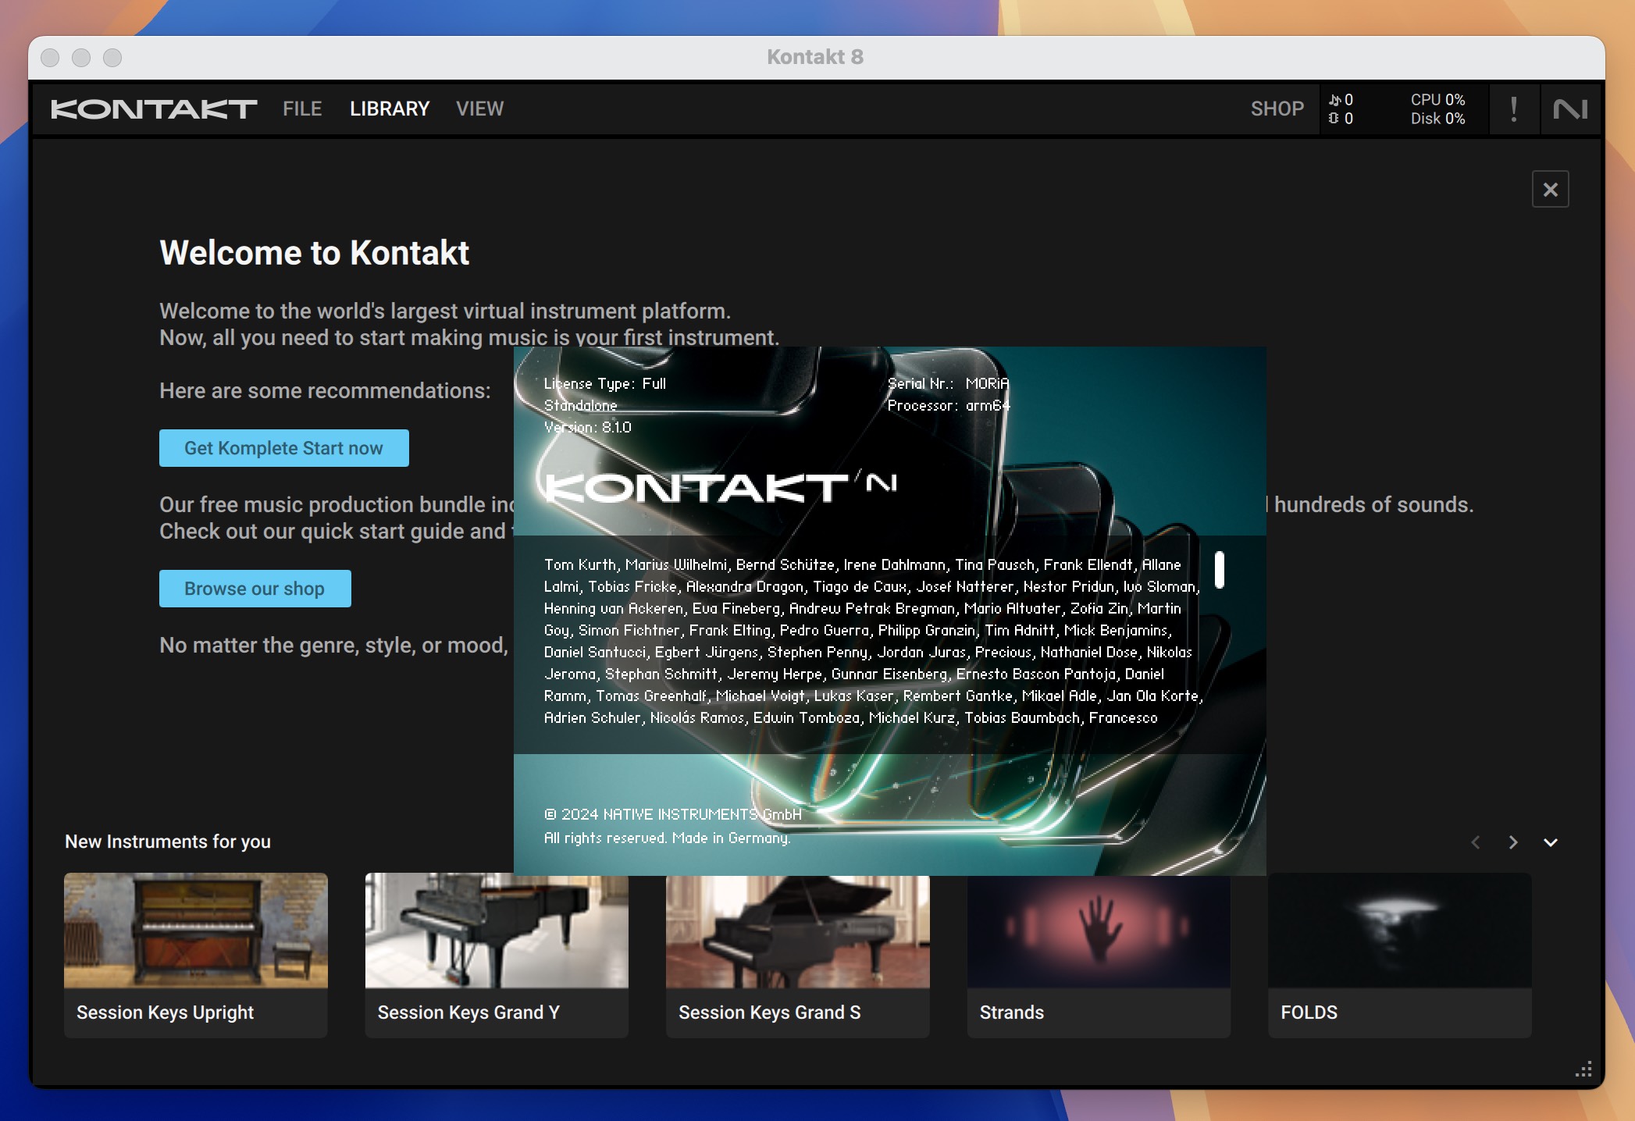Click 'Version: 8.1.0' text in about dialog
The image size is (1635, 1121).
[588, 427]
